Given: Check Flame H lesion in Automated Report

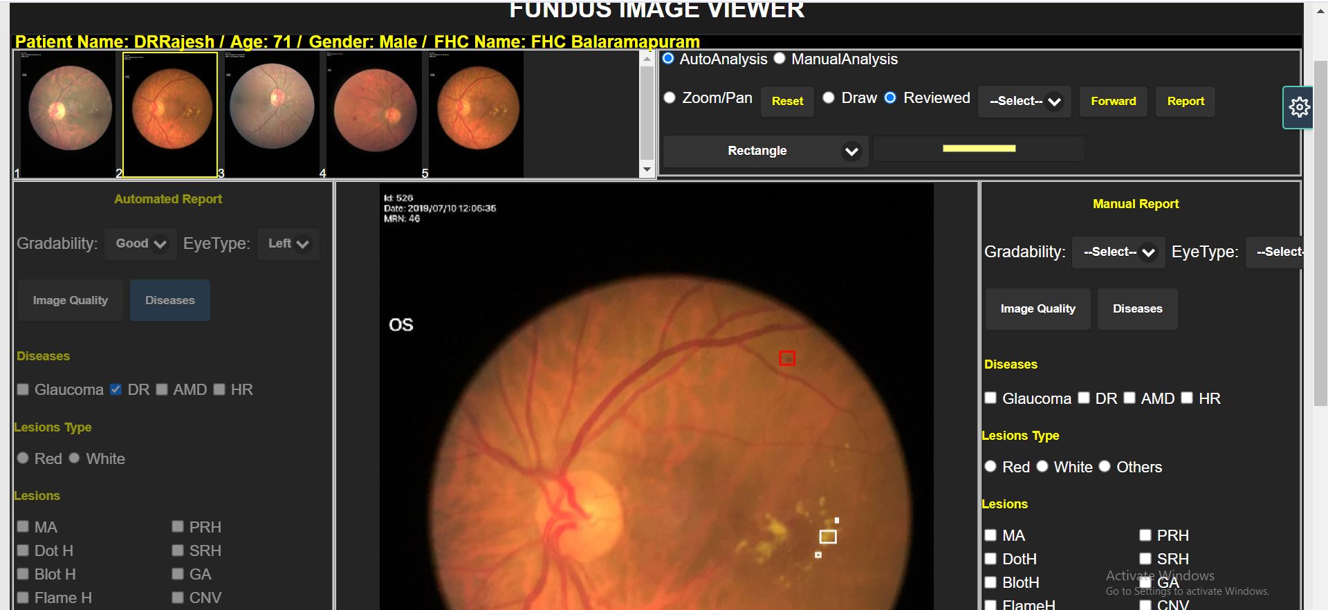Looking at the screenshot, I should click(x=23, y=598).
